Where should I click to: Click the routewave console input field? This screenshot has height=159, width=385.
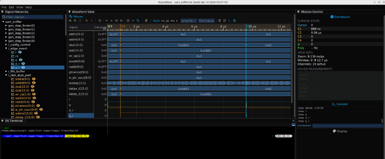[x=347, y=125]
